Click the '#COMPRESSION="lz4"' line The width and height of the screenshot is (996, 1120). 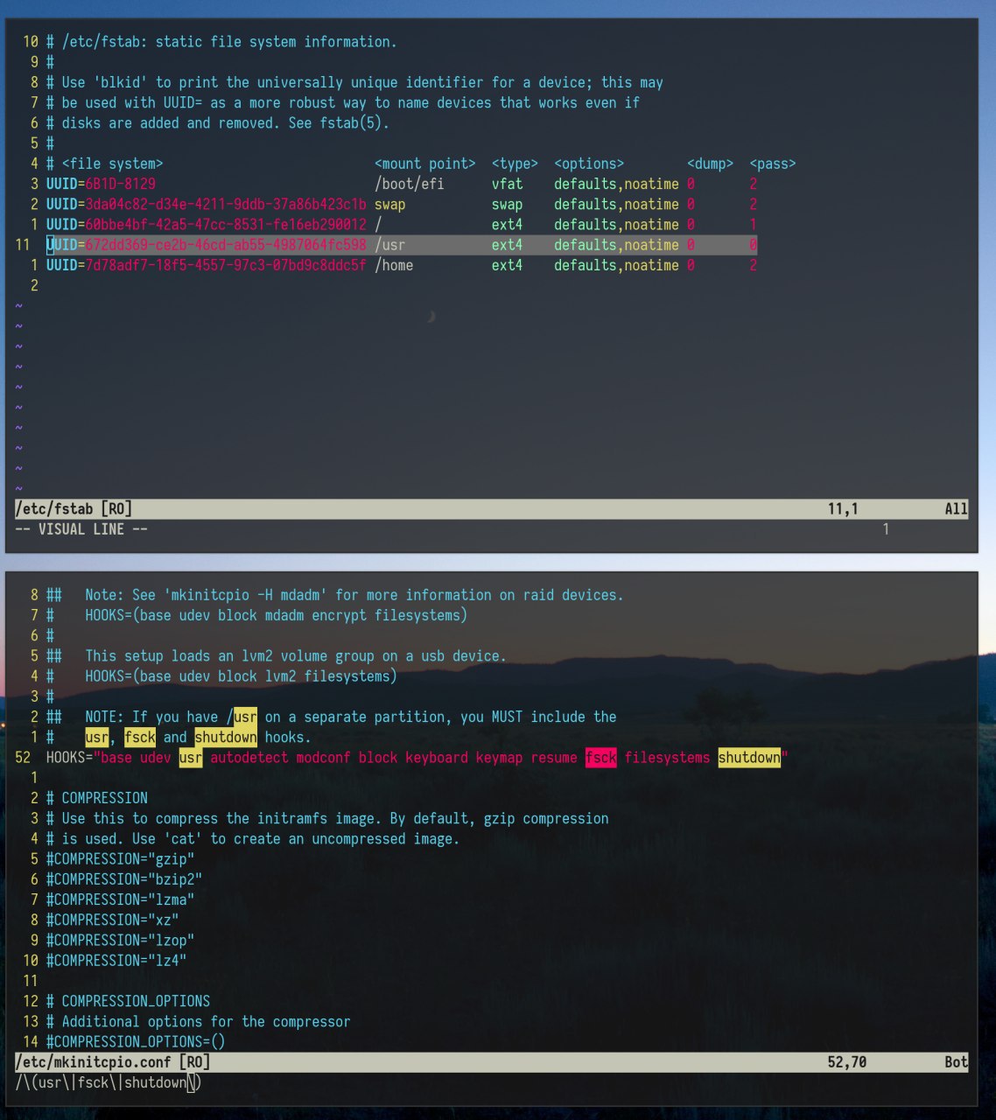(116, 961)
